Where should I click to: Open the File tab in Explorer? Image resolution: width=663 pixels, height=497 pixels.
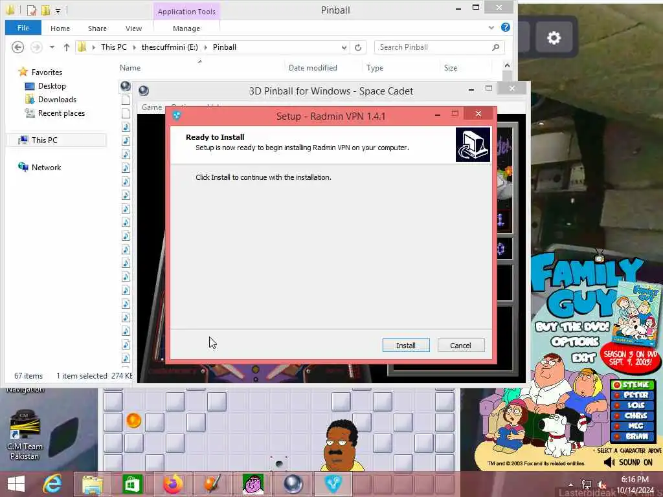pos(23,28)
